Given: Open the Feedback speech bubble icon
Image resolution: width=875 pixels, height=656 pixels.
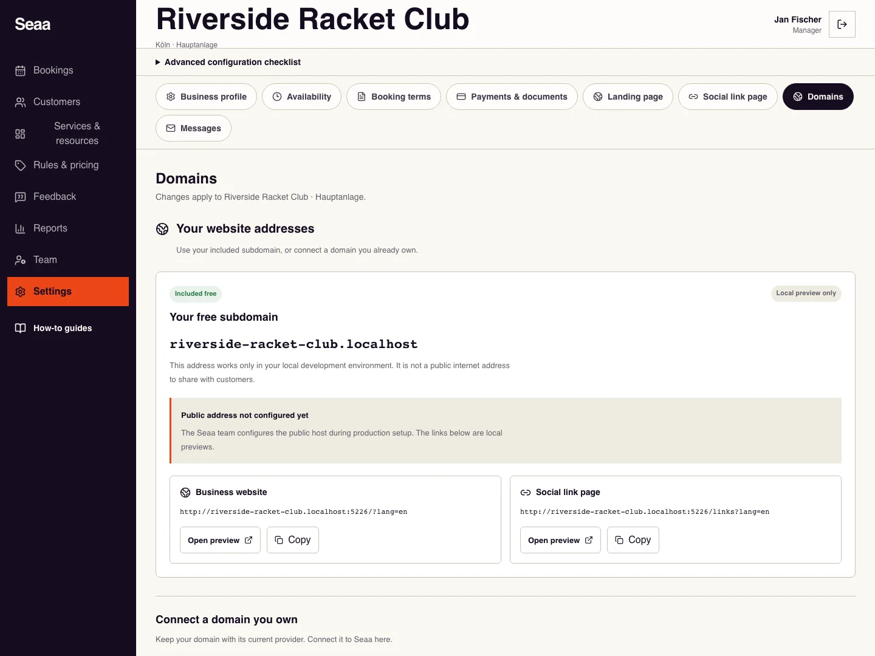Looking at the screenshot, I should click(x=20, y=197).
